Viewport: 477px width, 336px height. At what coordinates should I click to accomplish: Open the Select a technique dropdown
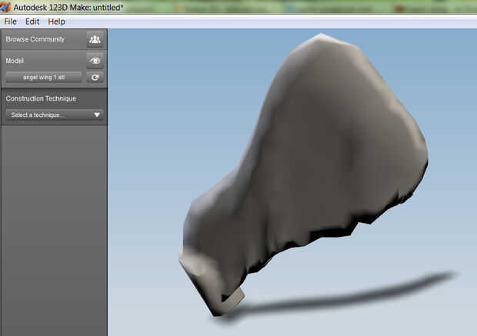55,115
